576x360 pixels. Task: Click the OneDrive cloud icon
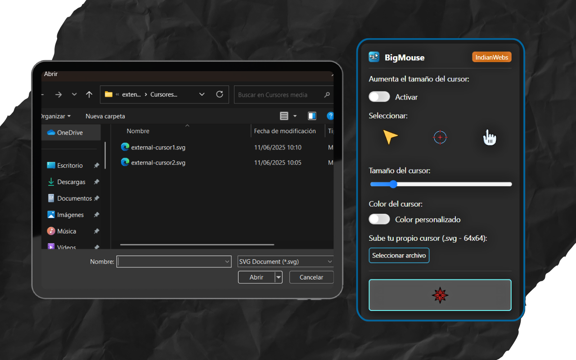(51, 133)
